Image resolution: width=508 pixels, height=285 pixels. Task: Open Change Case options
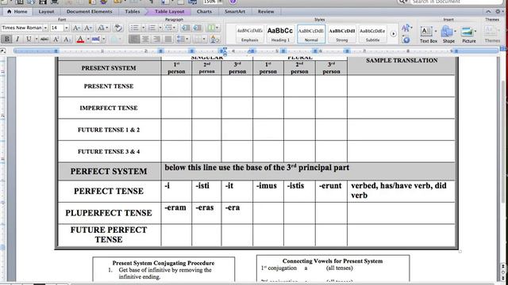click(x=102, y=28)
